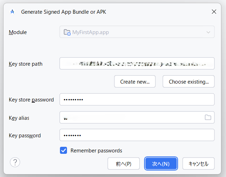Select the MyFirstApp.app module combo box
Image resolution: width=226 pixels, height=177 pixels.
137,32
